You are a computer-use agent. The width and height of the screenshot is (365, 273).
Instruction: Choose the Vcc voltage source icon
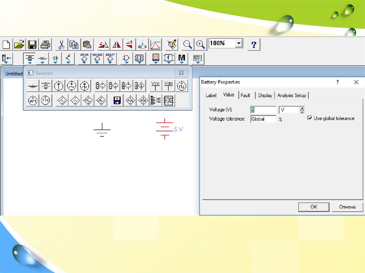(155, 86)
